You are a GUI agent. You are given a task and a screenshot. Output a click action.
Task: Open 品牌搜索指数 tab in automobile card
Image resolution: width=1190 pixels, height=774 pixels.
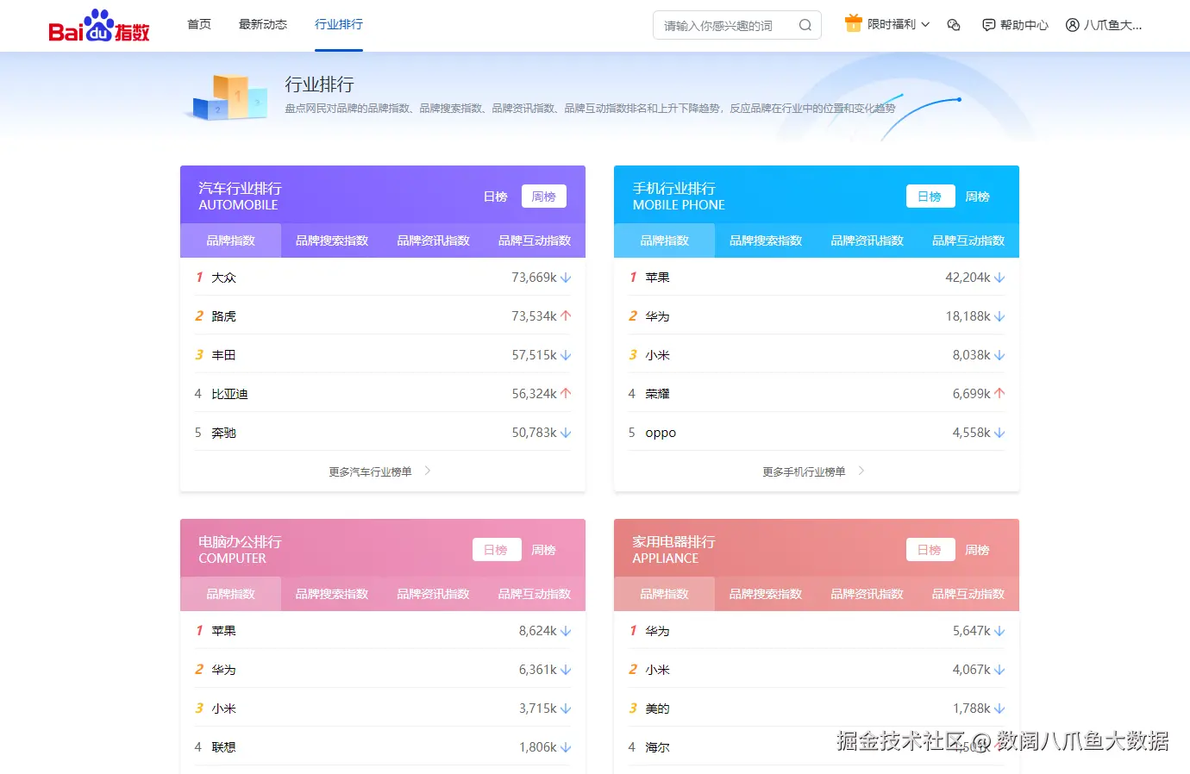pos(332,240)
